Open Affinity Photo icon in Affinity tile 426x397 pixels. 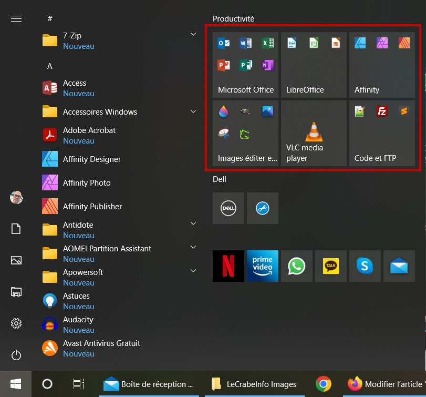pos(382,43)
